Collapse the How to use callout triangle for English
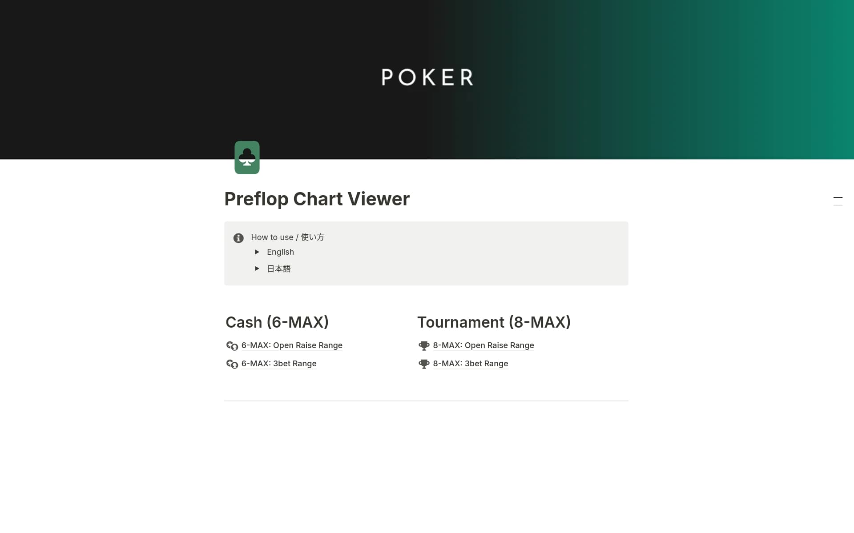854x533 pixels. pyautogui.click(x=257, y=252)
